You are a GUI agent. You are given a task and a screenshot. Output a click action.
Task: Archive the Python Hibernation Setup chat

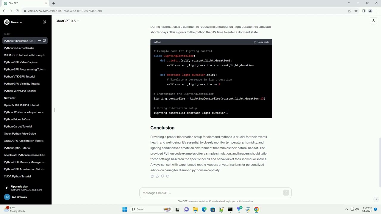coord(44,40)
